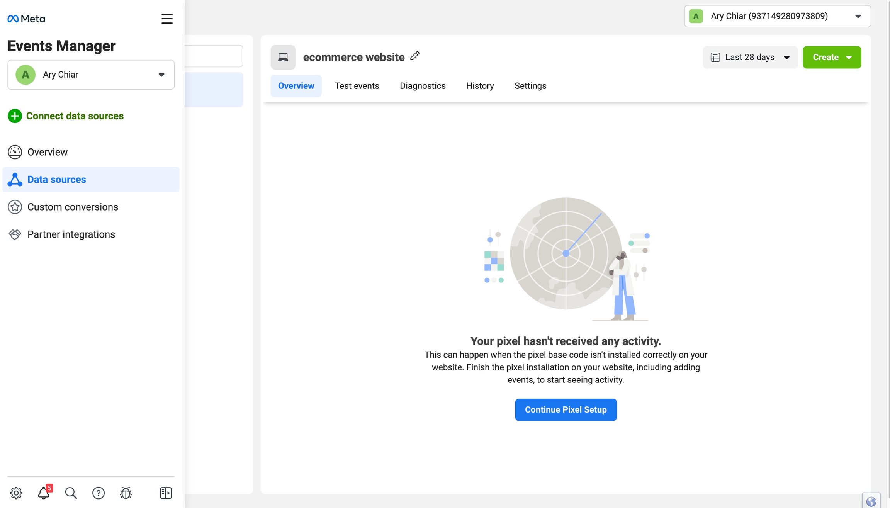Open the top-right ad account selector dropdown
Viewport: 890px width, 508px height.
click(x=777, y=16)
